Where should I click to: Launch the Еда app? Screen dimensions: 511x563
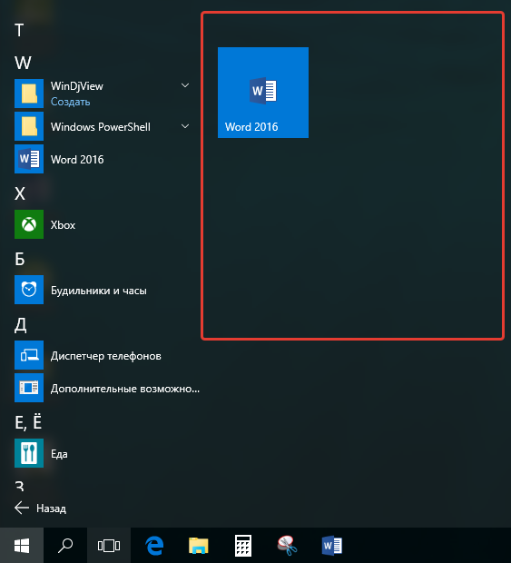104,453
